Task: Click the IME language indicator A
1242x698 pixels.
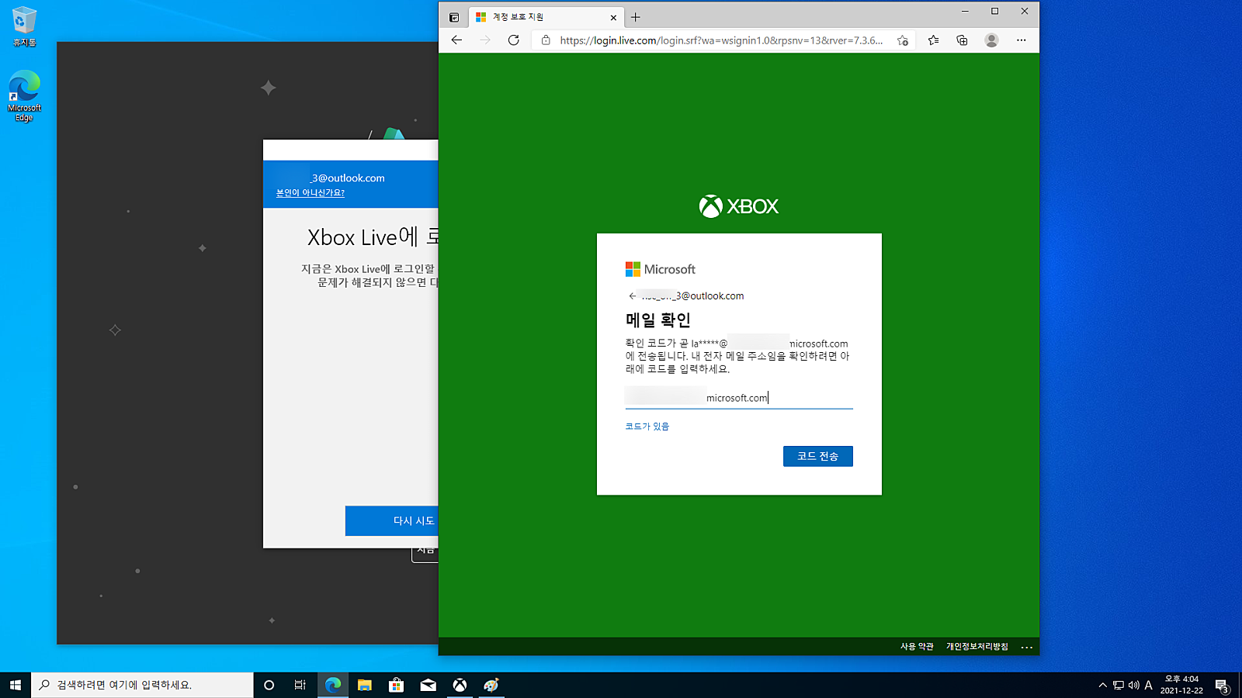Action: pos(1149,685)
